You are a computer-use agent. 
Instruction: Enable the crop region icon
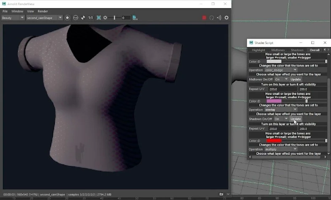click(99, 18)
